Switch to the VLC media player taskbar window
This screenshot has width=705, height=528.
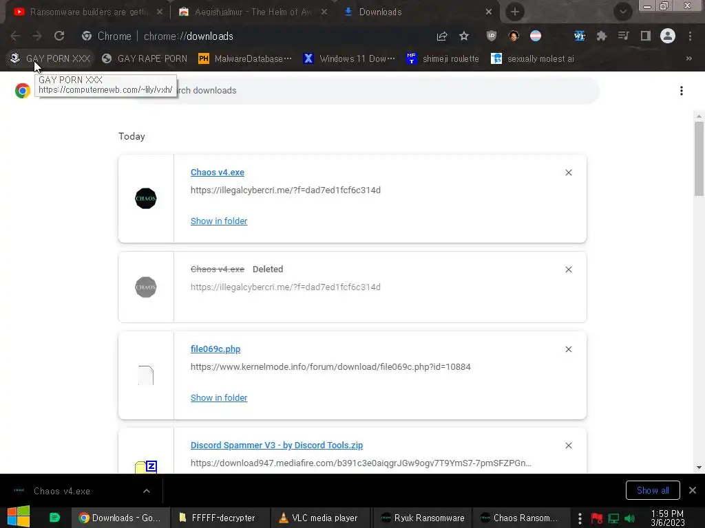(x=321, y=518)
